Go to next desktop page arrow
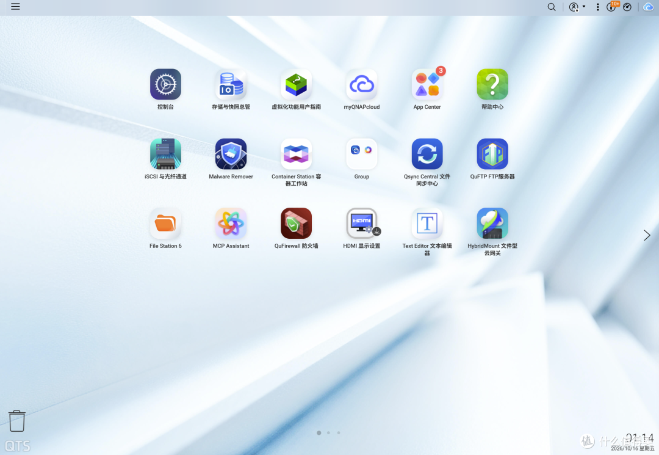The image size is (659, 455). pyautogui.click(x=647, y=235)
